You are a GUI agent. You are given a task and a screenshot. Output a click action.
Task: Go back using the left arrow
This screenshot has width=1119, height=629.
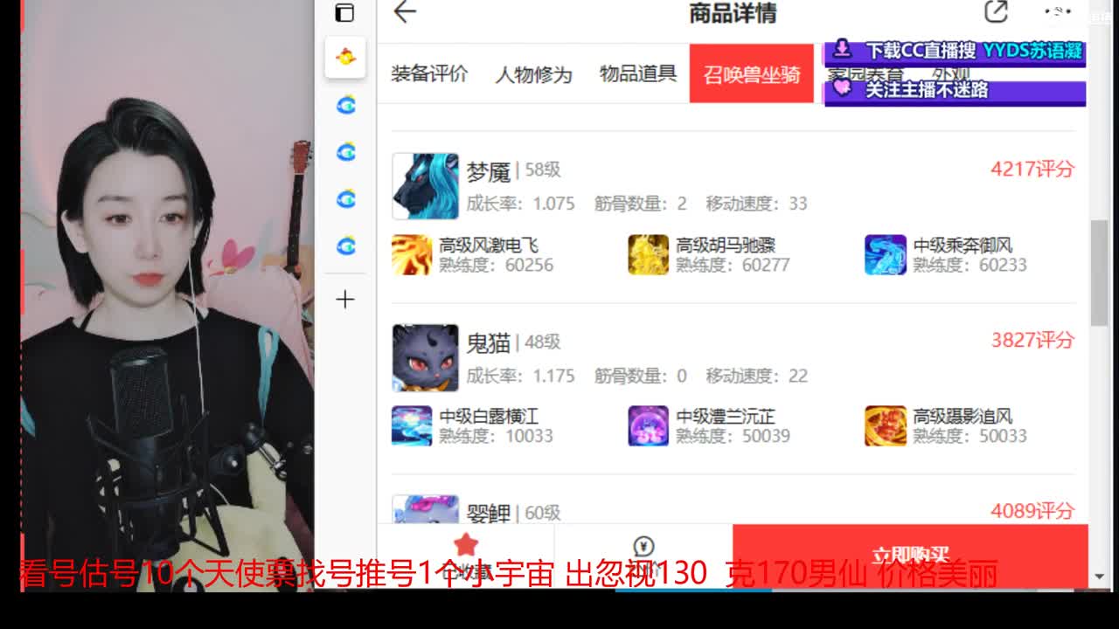tap(405, 12)
